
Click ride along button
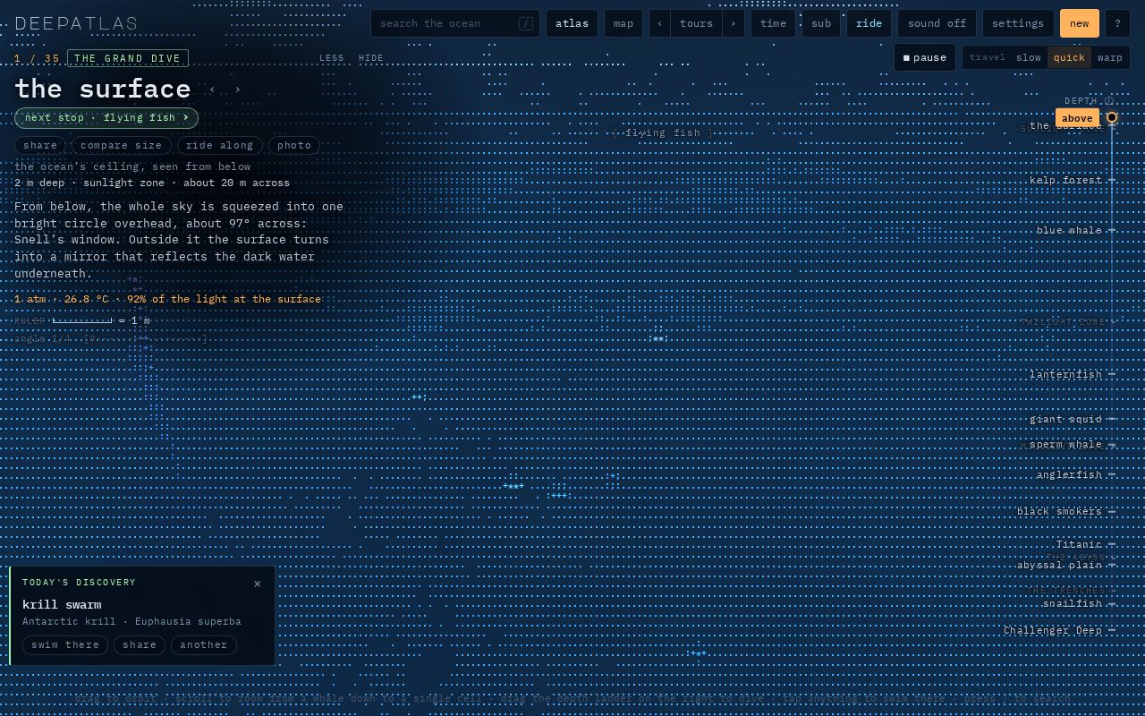[220, 145]
